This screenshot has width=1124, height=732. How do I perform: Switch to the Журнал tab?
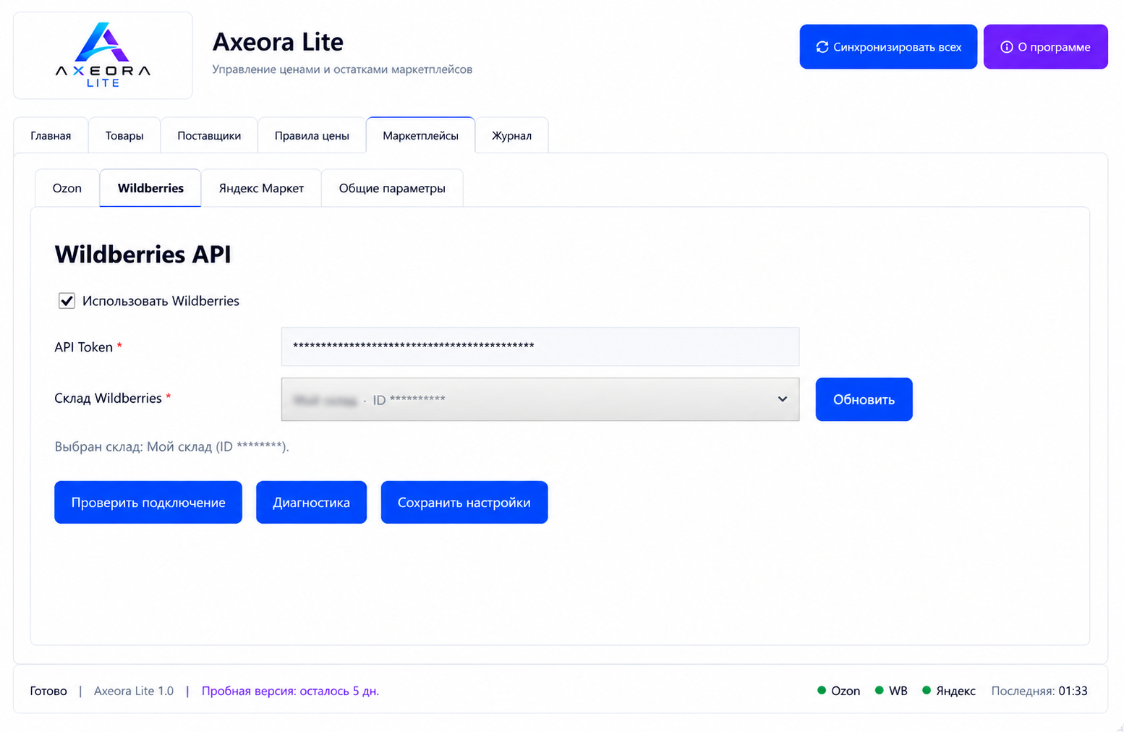coord(511,135)
